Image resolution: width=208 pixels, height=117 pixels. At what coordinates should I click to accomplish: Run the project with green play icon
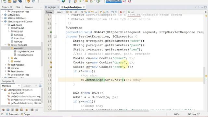(x=80, y=1)
